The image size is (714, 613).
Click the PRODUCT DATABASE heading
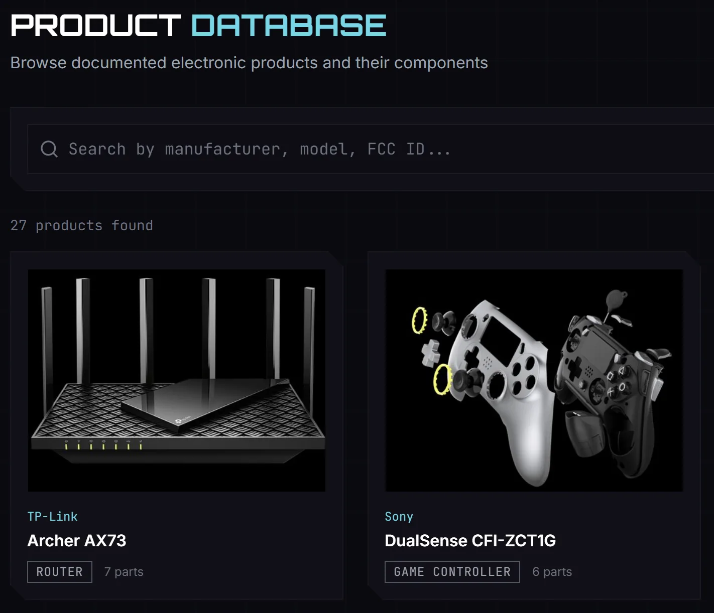tap(198, 26)
